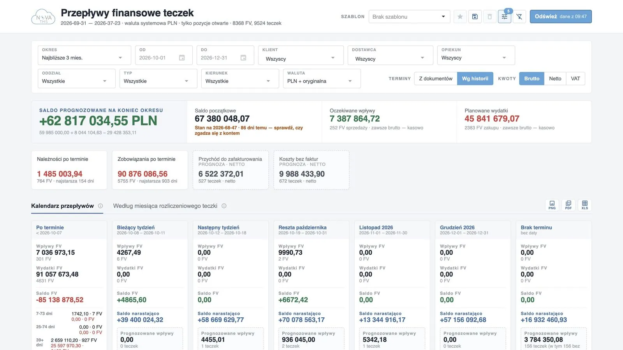Export calendar as PDF
The width and height of the screenshot is (623, 350).
pos(568,205)
